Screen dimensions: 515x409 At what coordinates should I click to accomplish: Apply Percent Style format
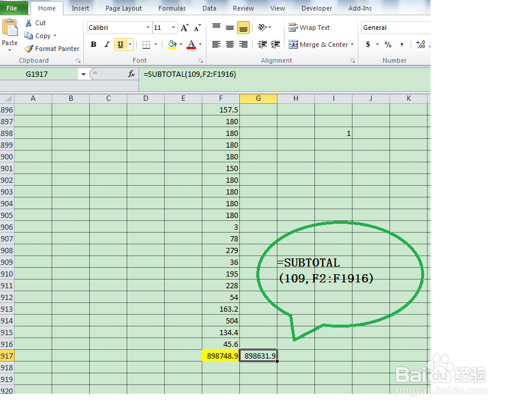coord(388,45)
